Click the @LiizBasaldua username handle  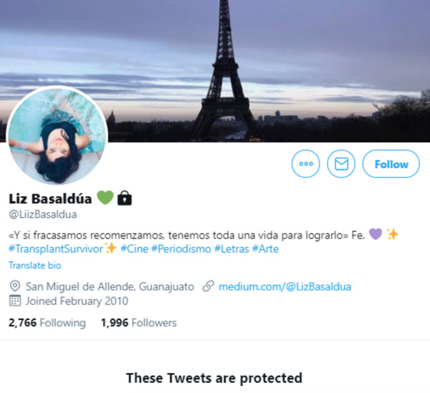(43, 215)
